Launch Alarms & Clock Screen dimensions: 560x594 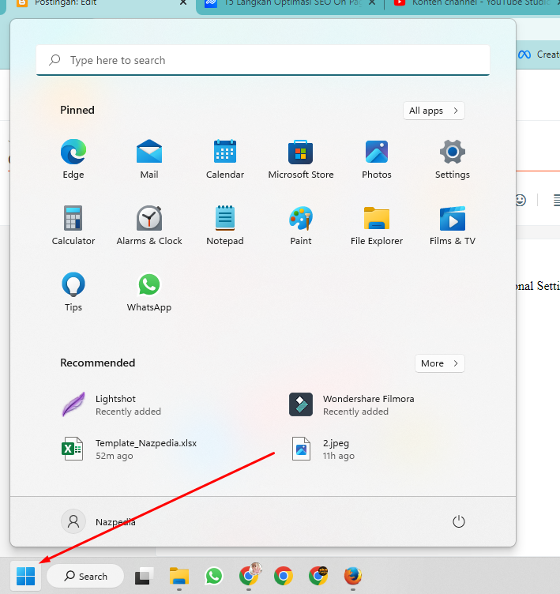[x=149, y=225]
